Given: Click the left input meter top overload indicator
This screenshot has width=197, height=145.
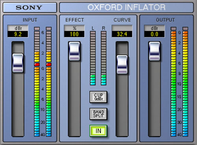Looking at the screenshot, I should click(37, 28).
